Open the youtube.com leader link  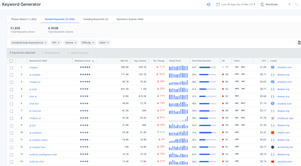coord(285,162)
